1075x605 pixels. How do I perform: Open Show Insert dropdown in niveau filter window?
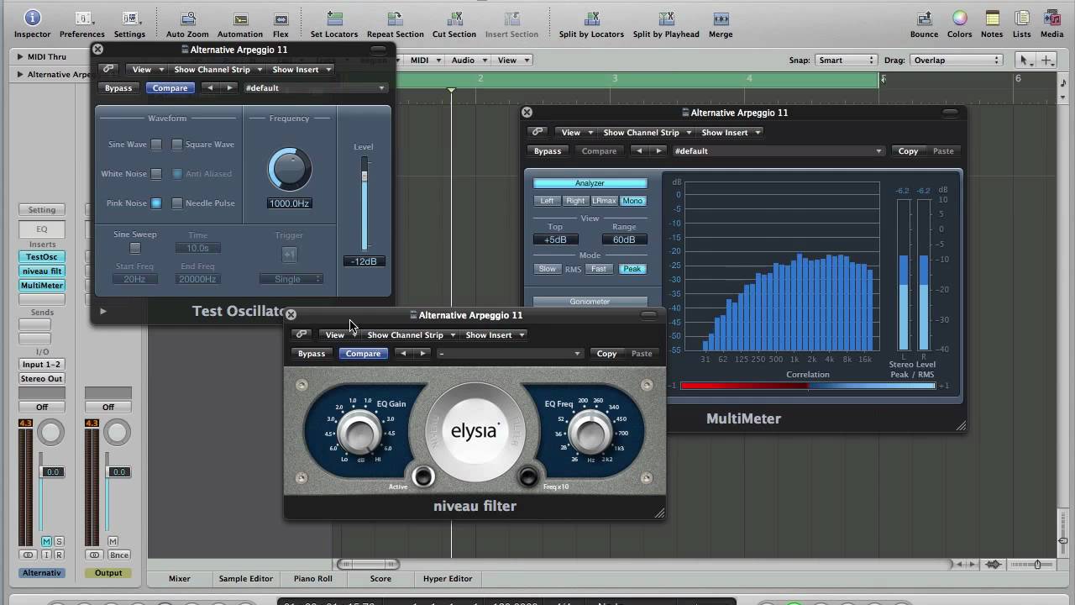(x=493, y=334)
